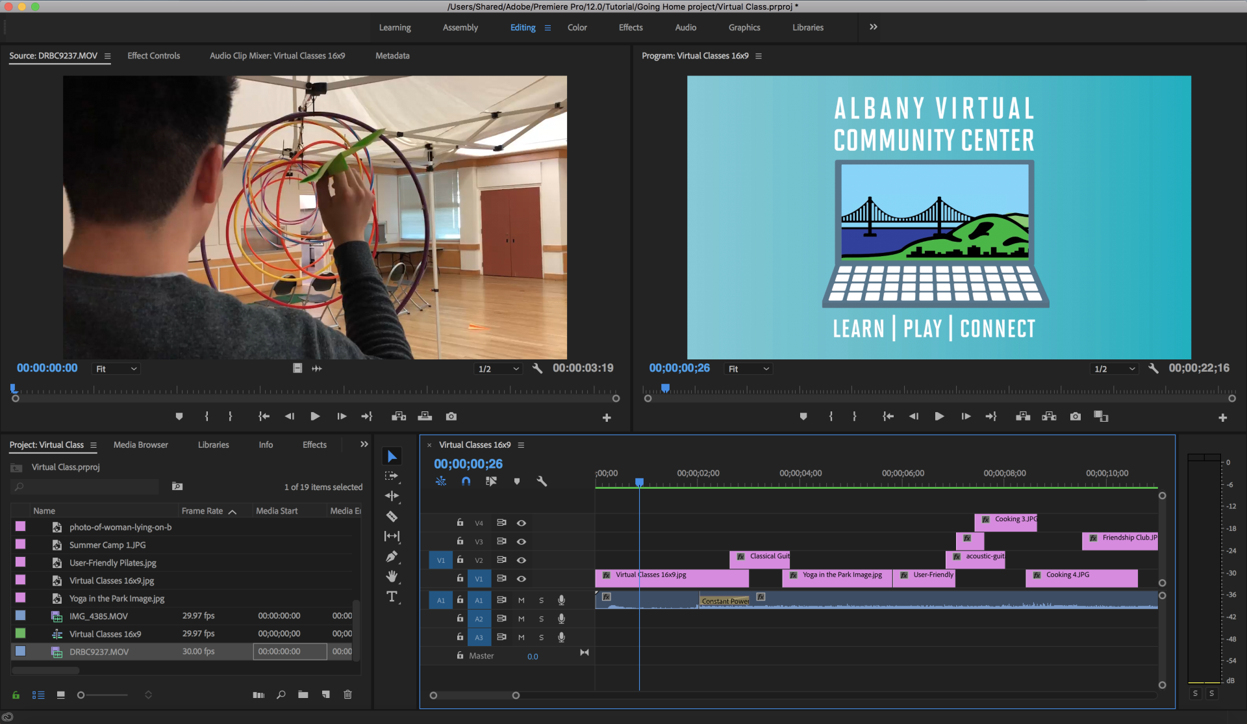Click New Bin folder icon in Project panel
This screenshot has width=1247, height=724.
303,695
